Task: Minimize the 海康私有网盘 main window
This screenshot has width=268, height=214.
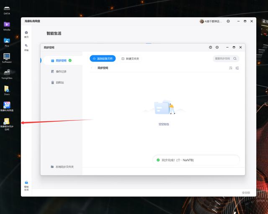Action: pos(238,21)
